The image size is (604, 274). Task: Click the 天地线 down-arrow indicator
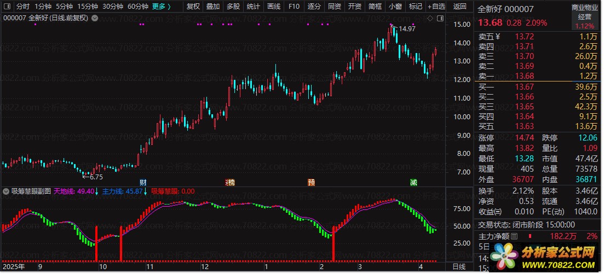(97, 191)
